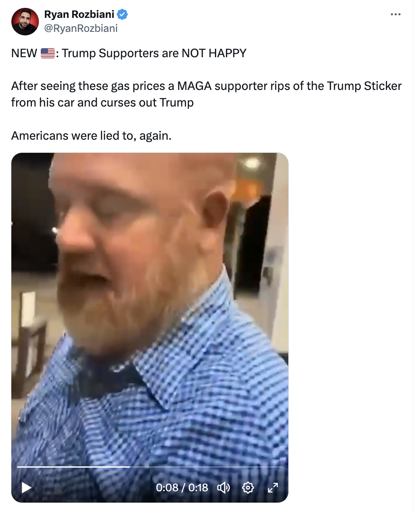The width and height of the screenshot is (415, 510).
Task: Open the three-dot more options menu
Action: (x=395, y=14)
